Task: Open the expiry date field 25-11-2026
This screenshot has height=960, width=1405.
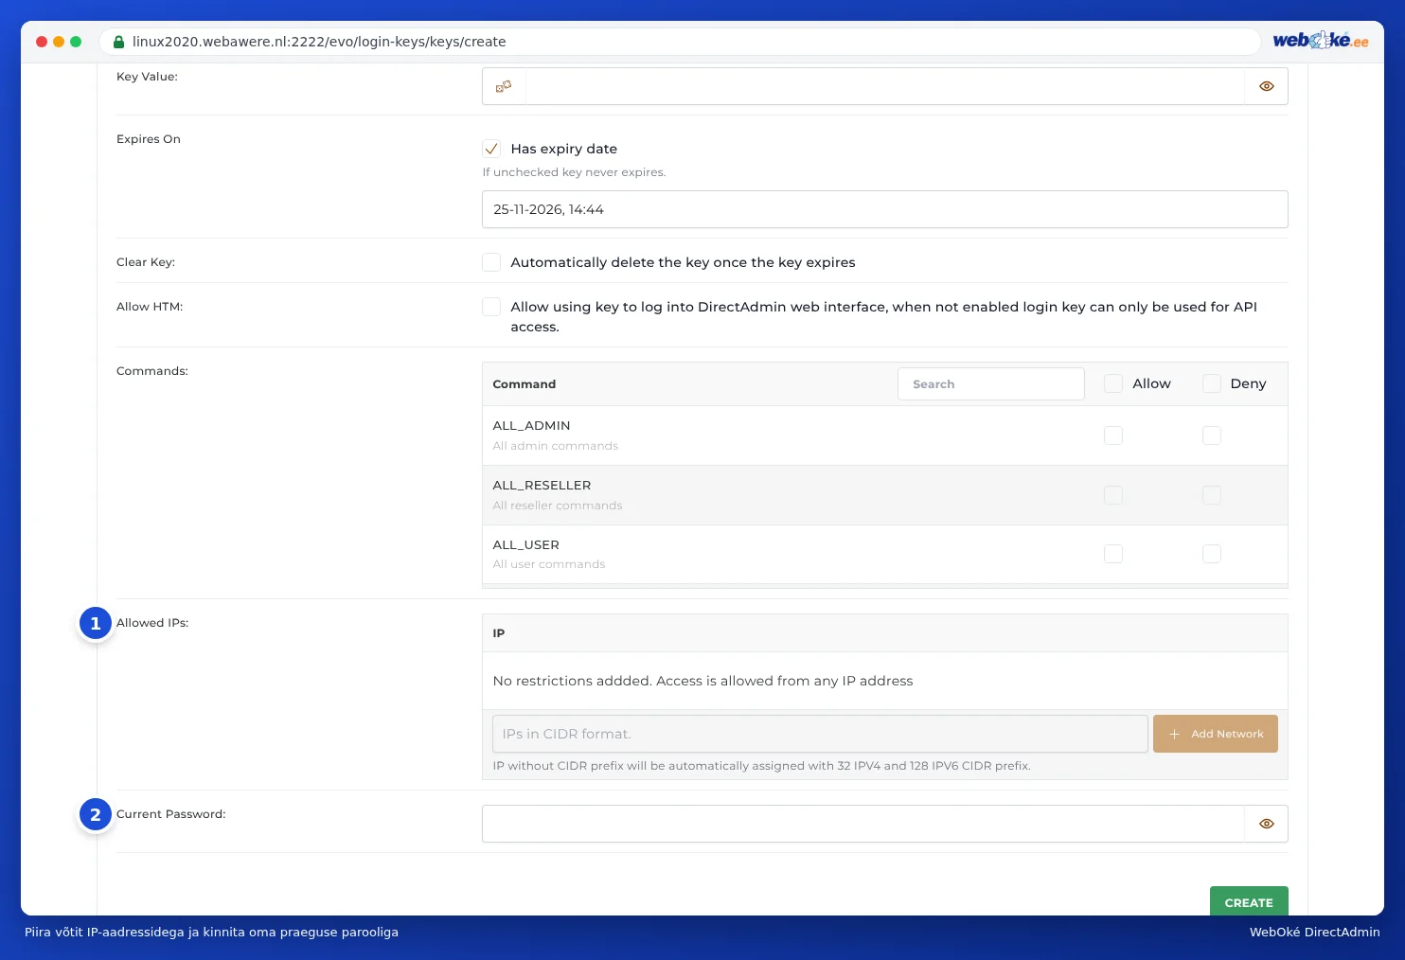Action: coord(885,209)
